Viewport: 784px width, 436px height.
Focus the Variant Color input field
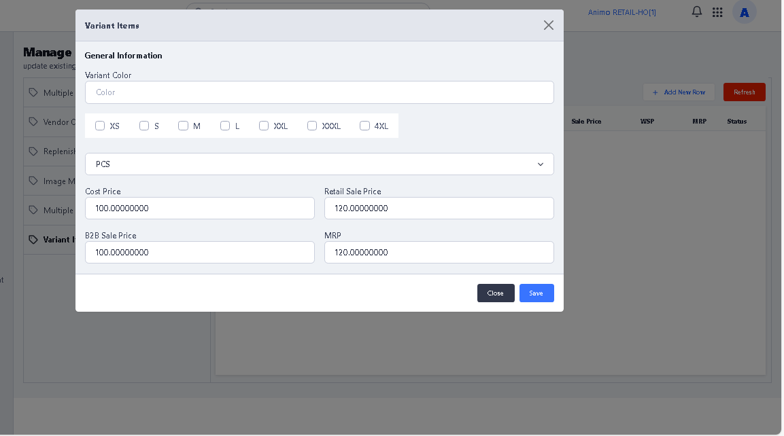[x=320, y=92]
